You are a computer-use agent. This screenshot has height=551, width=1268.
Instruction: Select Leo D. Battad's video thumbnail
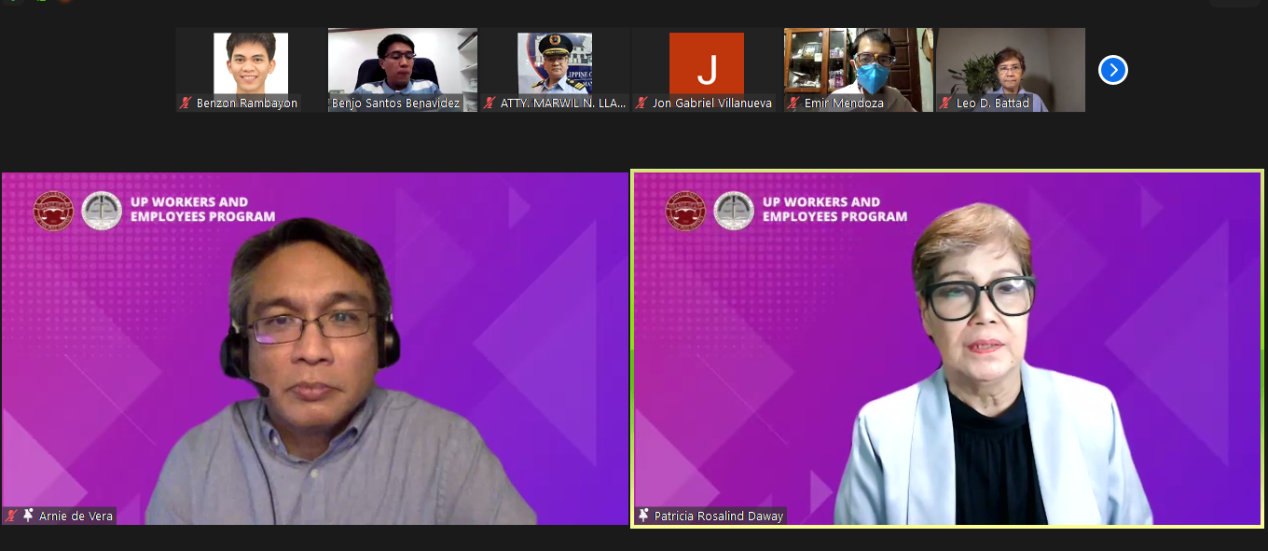pos(1010,62)
